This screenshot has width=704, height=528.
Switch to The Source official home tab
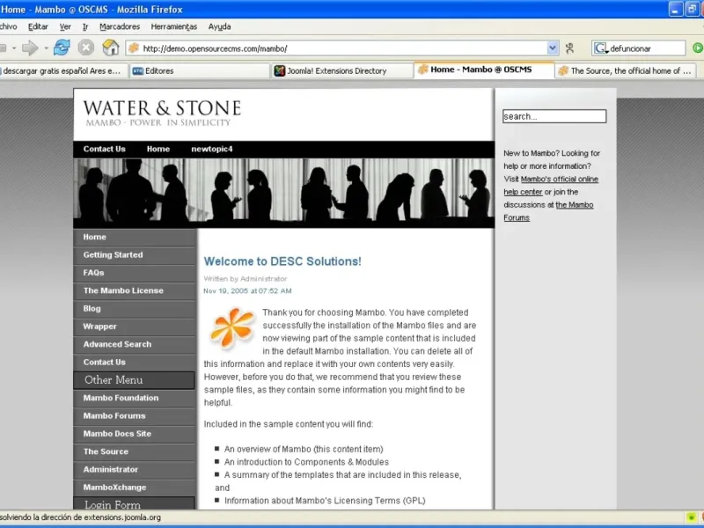pos(626,71)
